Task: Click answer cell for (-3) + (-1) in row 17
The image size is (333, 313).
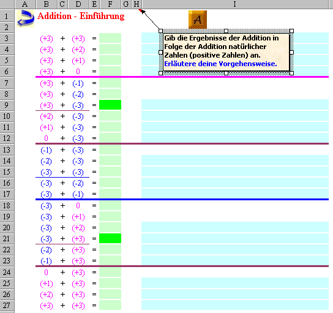Action: 110,194
